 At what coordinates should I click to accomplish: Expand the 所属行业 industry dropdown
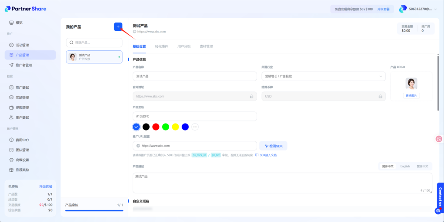323,76
